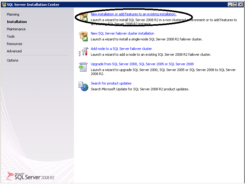Screen dimensions: 245x188
Task: Go to the Maintenance section
Action: pyautogui.click(x=16, y=29)
